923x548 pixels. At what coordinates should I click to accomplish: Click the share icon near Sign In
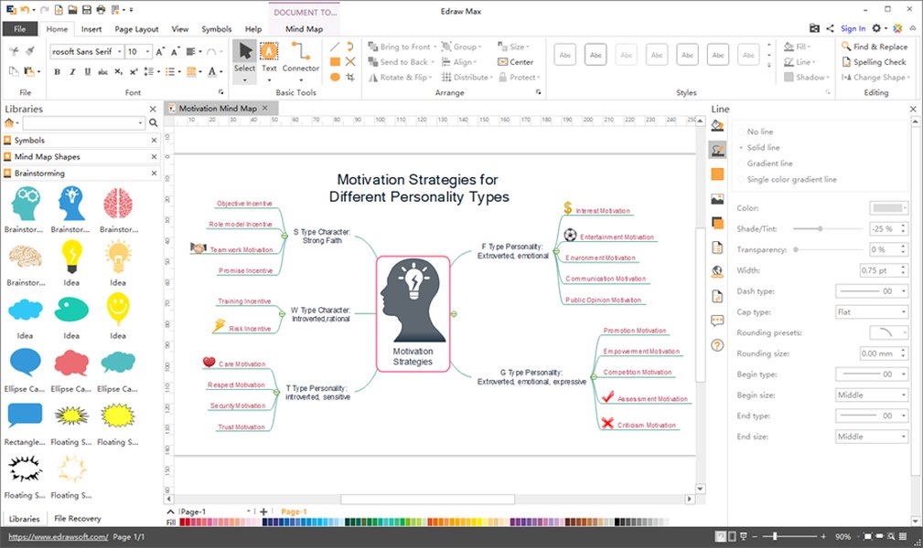point(830,28)
